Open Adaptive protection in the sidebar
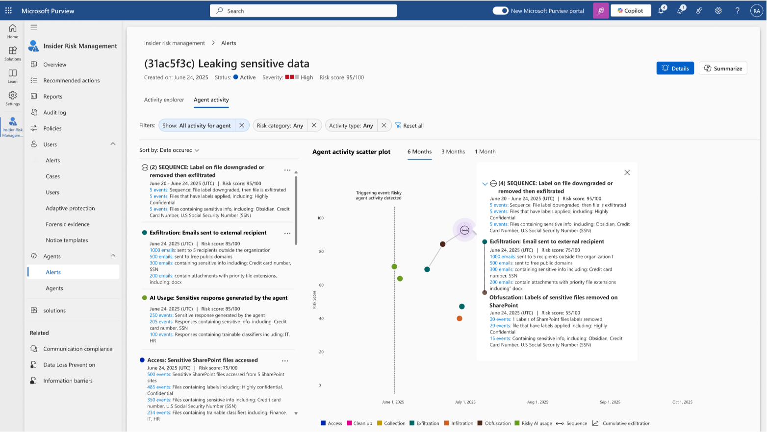Viewport: 767px width, 432px height. pos(70,208)
